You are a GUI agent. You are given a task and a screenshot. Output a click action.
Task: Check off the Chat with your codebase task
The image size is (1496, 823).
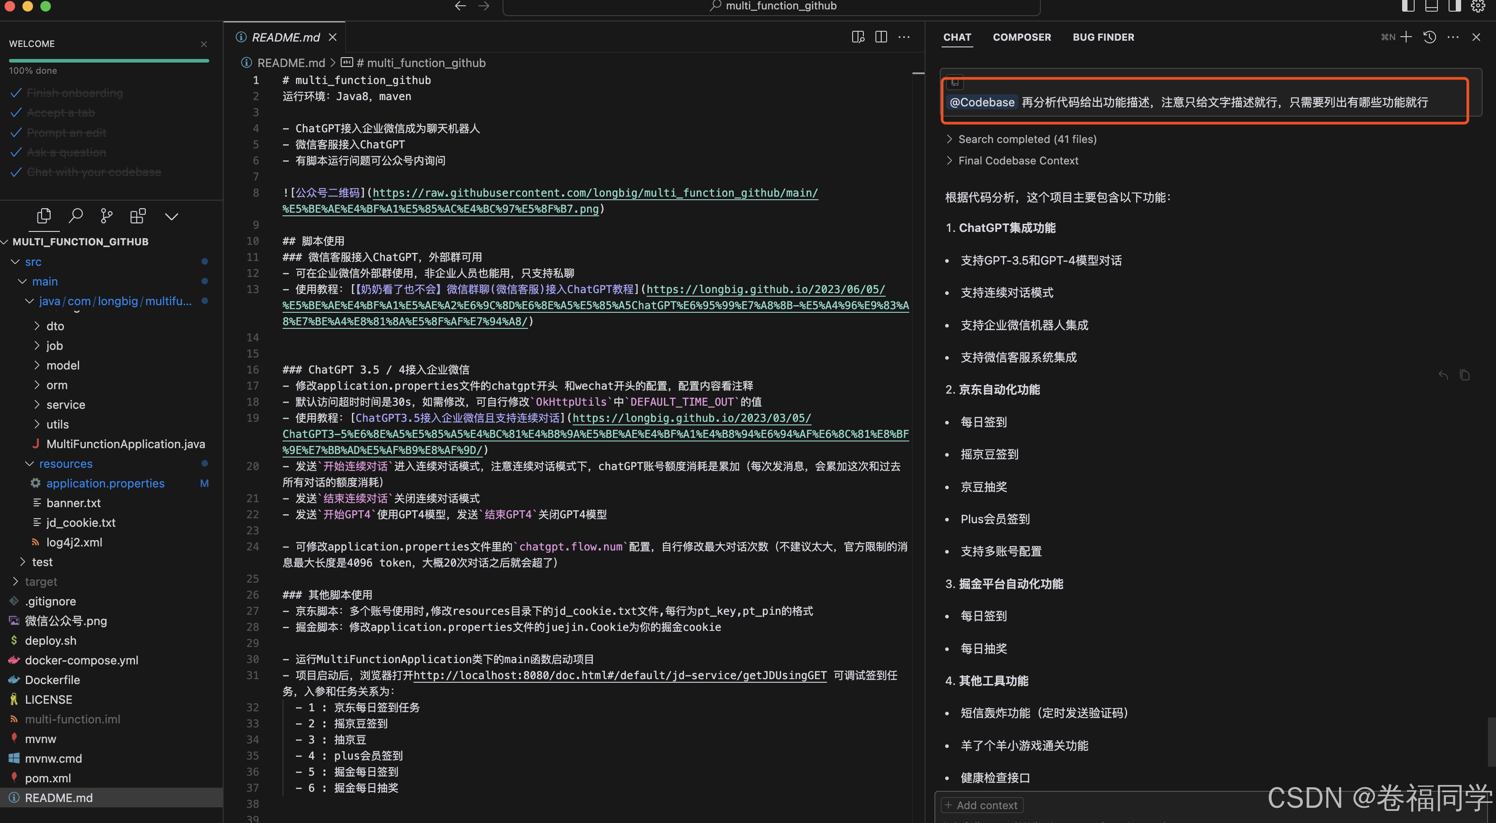(x=16, y=172)
